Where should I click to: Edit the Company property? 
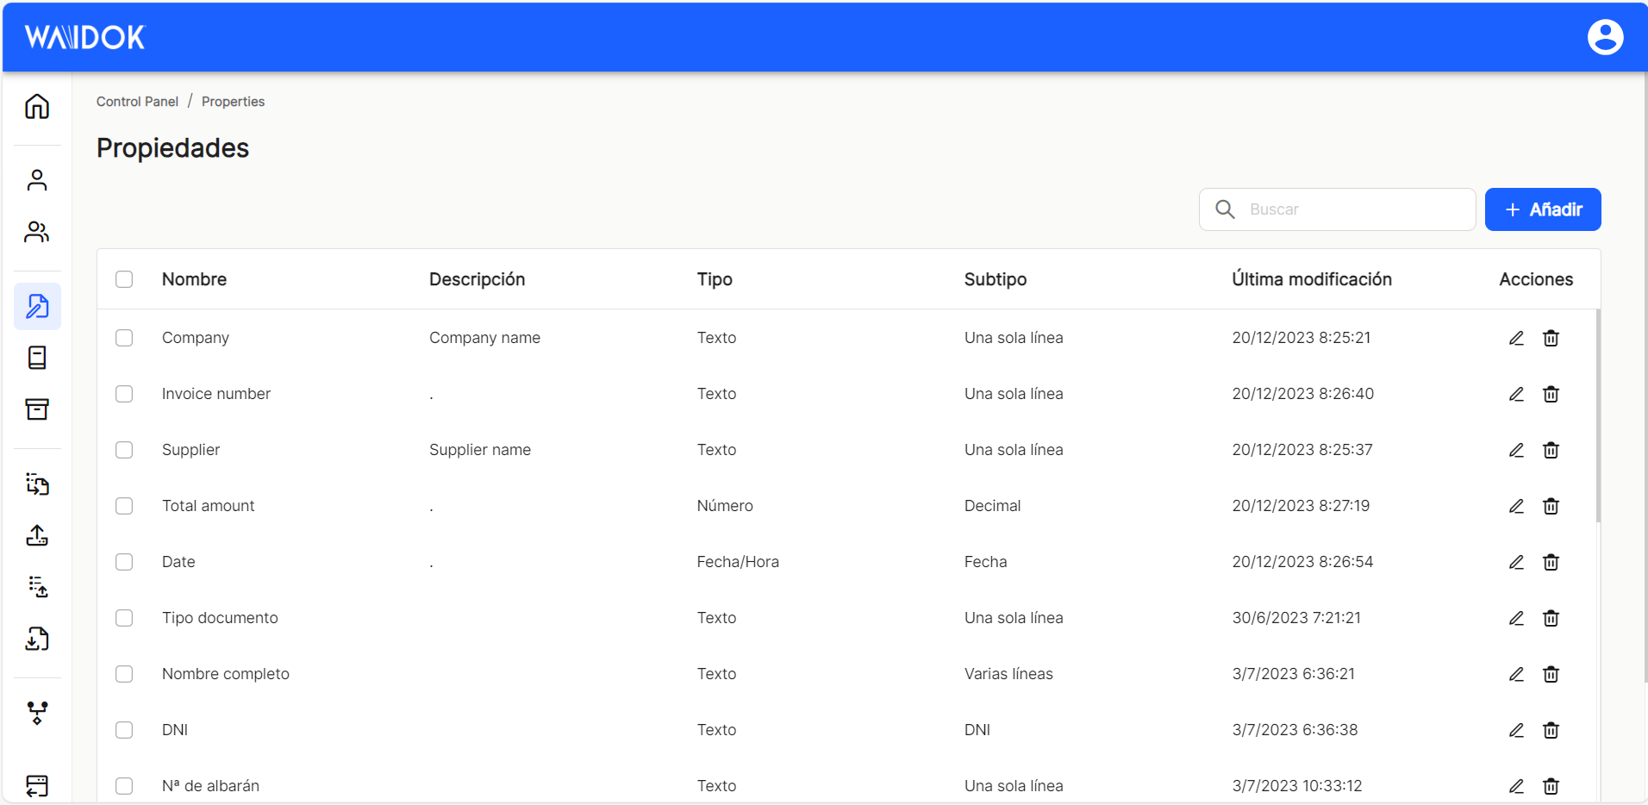pos(1516,338)
